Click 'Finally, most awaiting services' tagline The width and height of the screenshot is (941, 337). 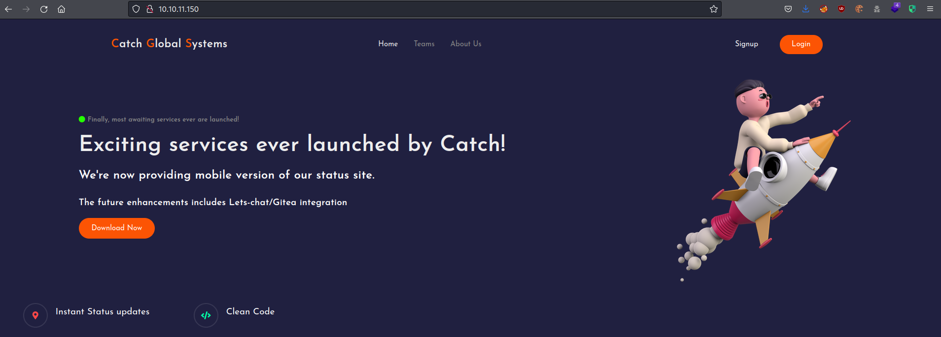pos(163,119)
